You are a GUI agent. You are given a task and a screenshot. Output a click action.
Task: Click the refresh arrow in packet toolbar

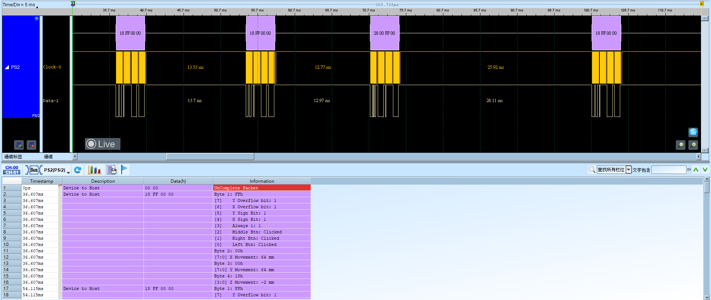tap(77, 170)
